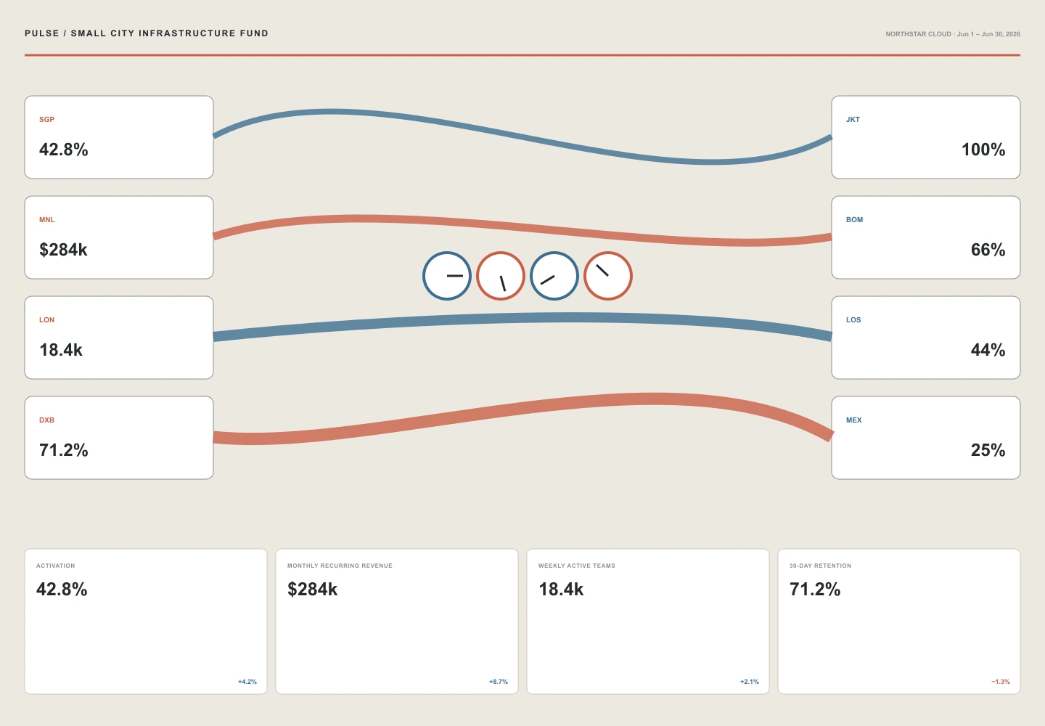The height and width of the screenshot is (726, 1045).
Task: Select the red dial with needle pointing upper-left
Action: coord(608,276)
